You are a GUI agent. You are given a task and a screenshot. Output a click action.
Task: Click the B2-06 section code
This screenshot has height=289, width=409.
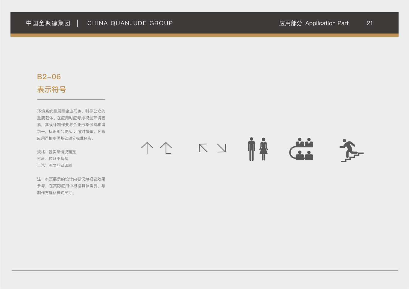click(x=49, y=77)
